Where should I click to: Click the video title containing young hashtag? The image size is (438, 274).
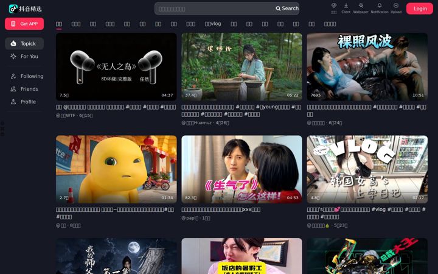pyautogui.click(x=242, y=110)
